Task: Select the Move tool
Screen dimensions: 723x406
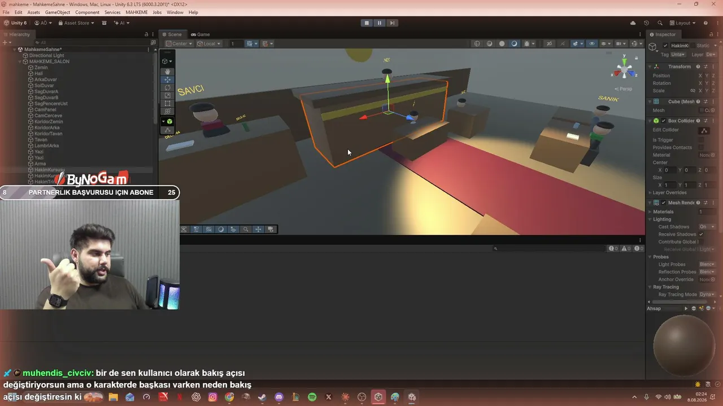Action: (168, 80)
